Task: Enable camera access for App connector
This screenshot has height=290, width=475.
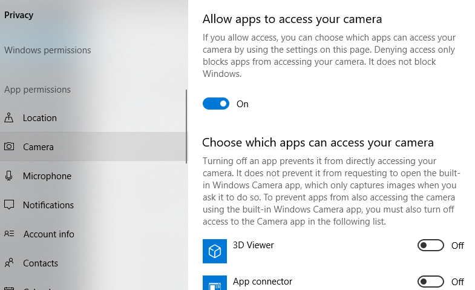Action: (x=430, y=282)
